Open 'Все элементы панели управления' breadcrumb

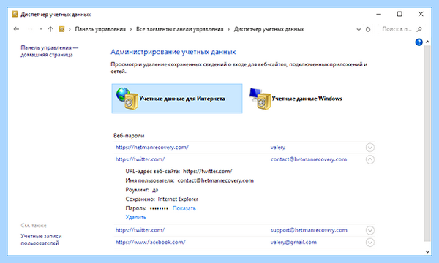(180, 29)
